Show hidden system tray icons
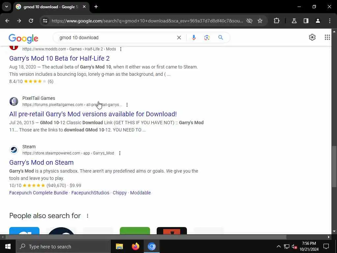Image resolution: width=337 pixels, height=253 pixels. 278,246
